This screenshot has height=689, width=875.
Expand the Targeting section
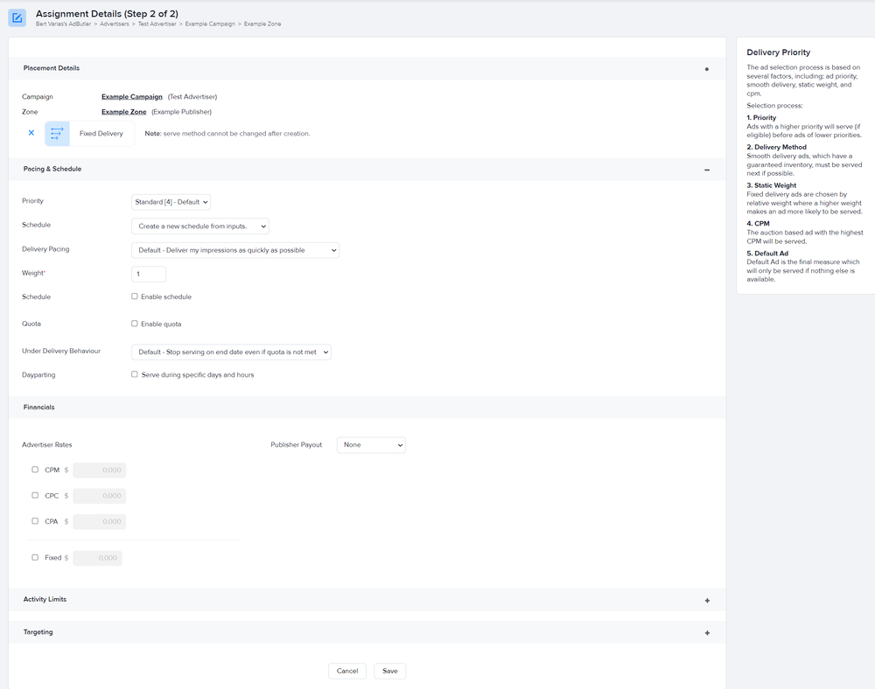[707, 633]
